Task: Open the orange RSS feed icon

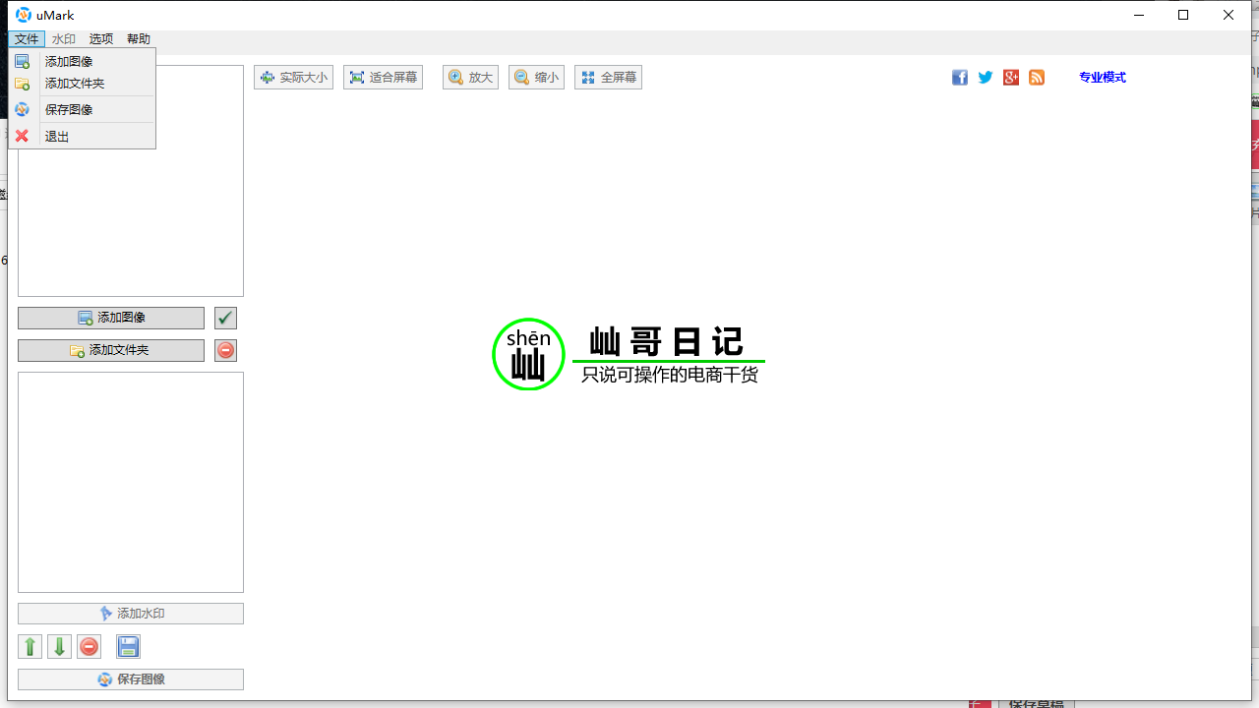Action: [x=1037, y=78]
